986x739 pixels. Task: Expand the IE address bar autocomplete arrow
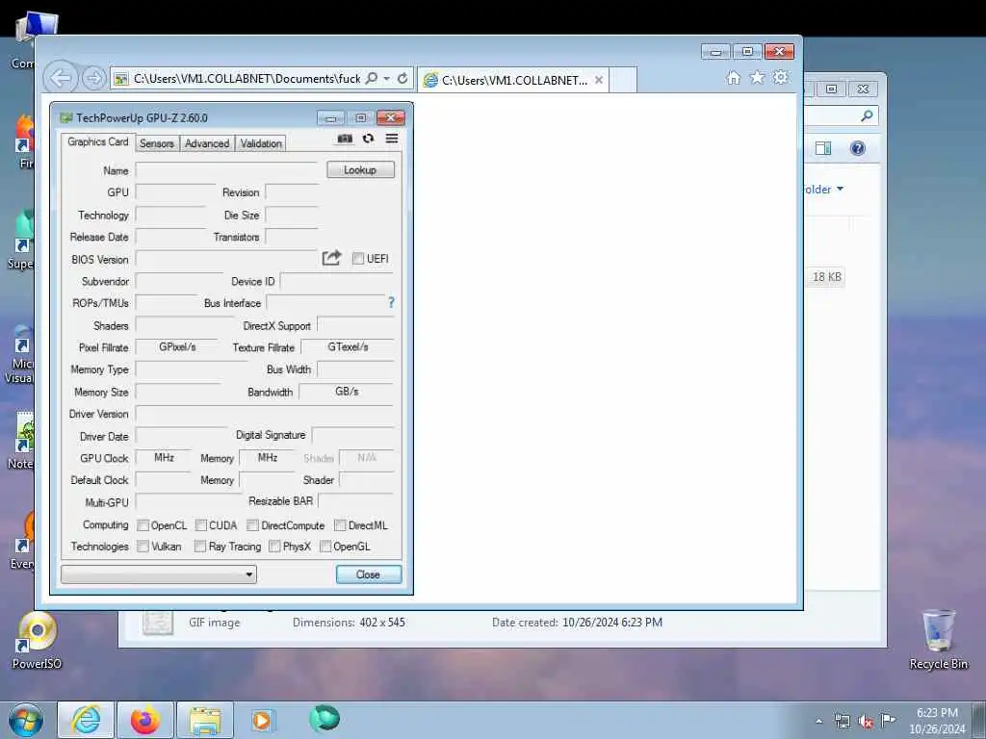(x=387, y=79)
